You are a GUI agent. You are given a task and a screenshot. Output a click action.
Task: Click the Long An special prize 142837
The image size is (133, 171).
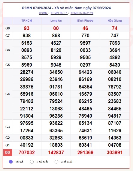[x=56, y=152]
